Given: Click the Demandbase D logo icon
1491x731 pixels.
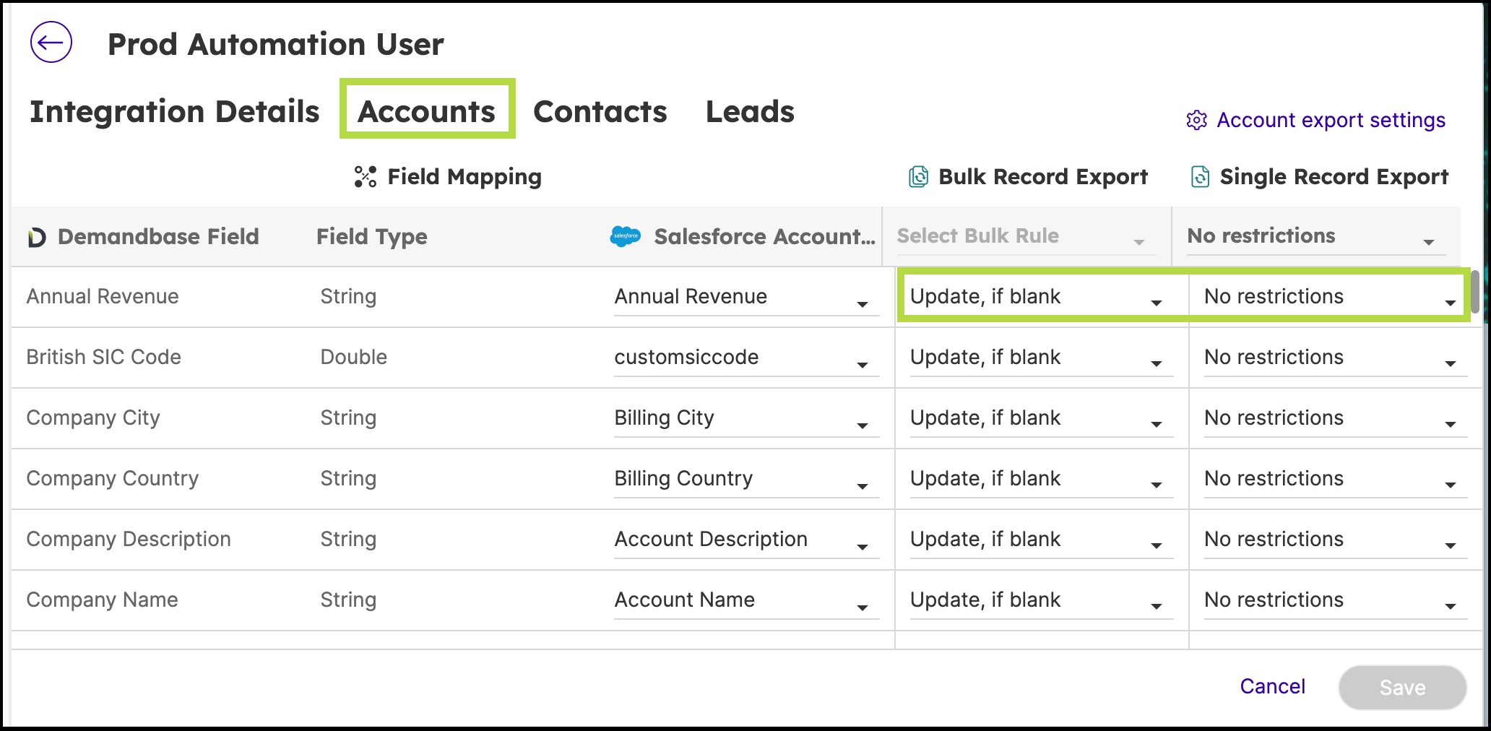Looking at the screenshot, I should coord(37,237).
